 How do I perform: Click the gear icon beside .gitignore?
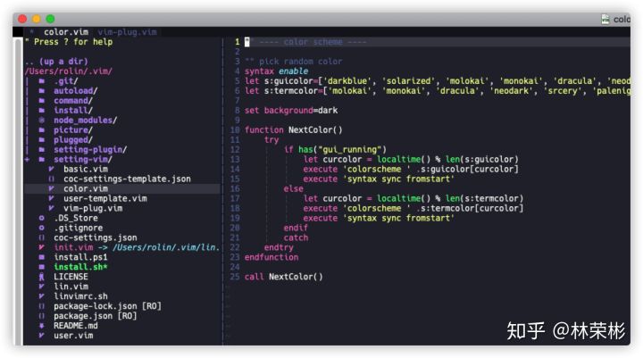pos(42,228)
